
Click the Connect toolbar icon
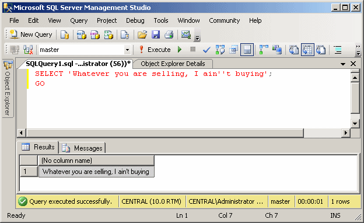pyautogui.click(x=15, y=50)
